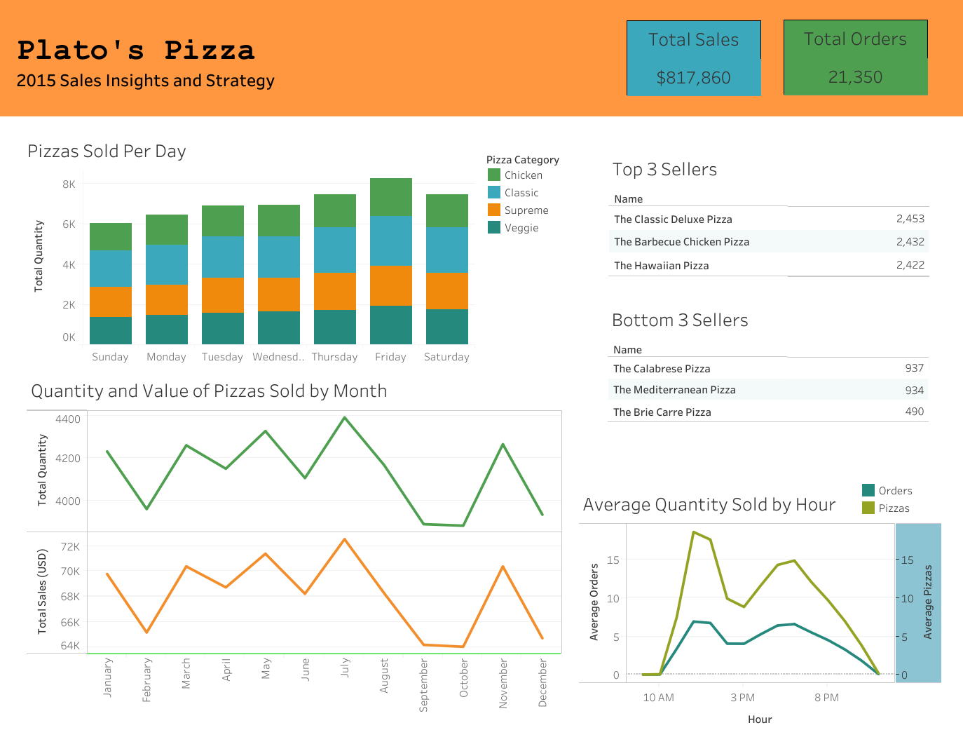Click the 934 value cell
The width and height of the screenshot is (963, 744).
[914, 391]
